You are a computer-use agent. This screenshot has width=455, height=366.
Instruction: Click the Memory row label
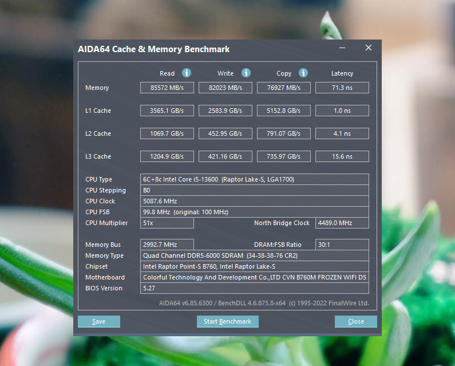click(x=97, y=88)
